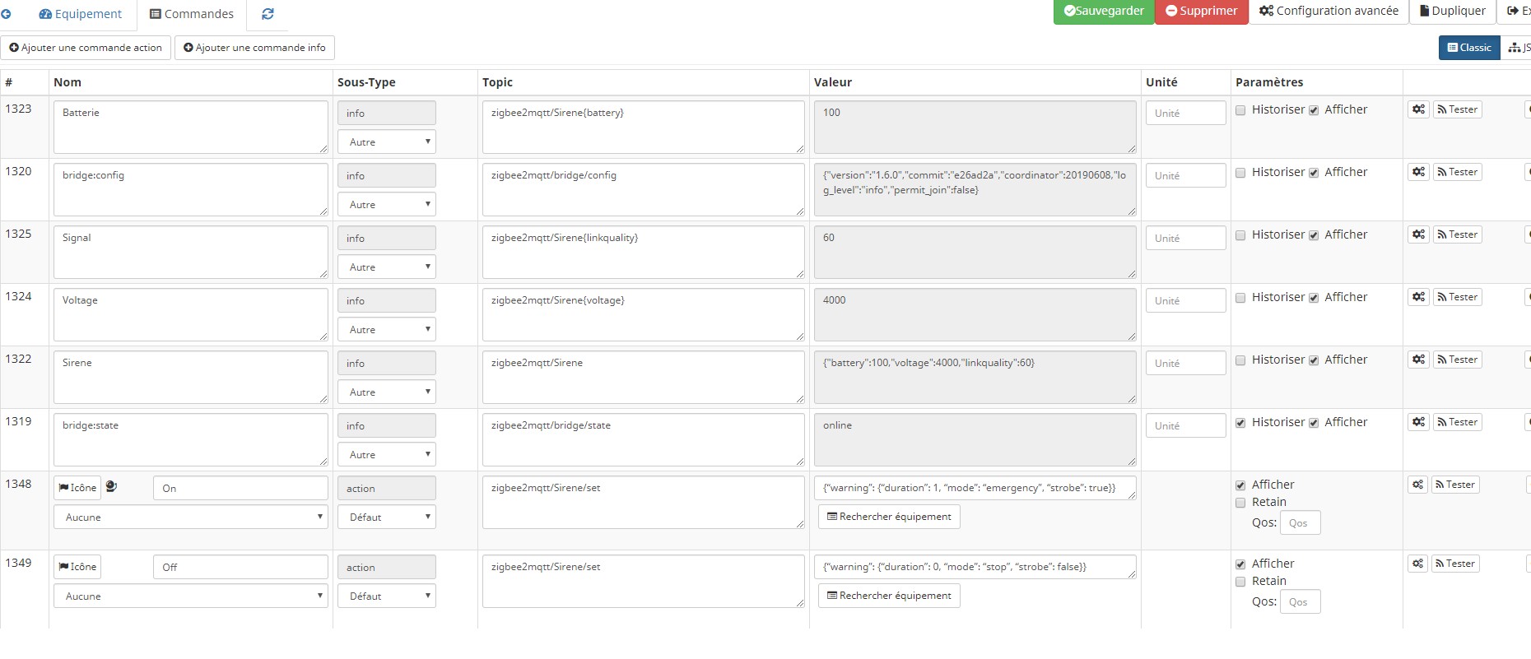Test the Off action command
The height and width of the screenshot is (659, 1531).
[1455, 564]
